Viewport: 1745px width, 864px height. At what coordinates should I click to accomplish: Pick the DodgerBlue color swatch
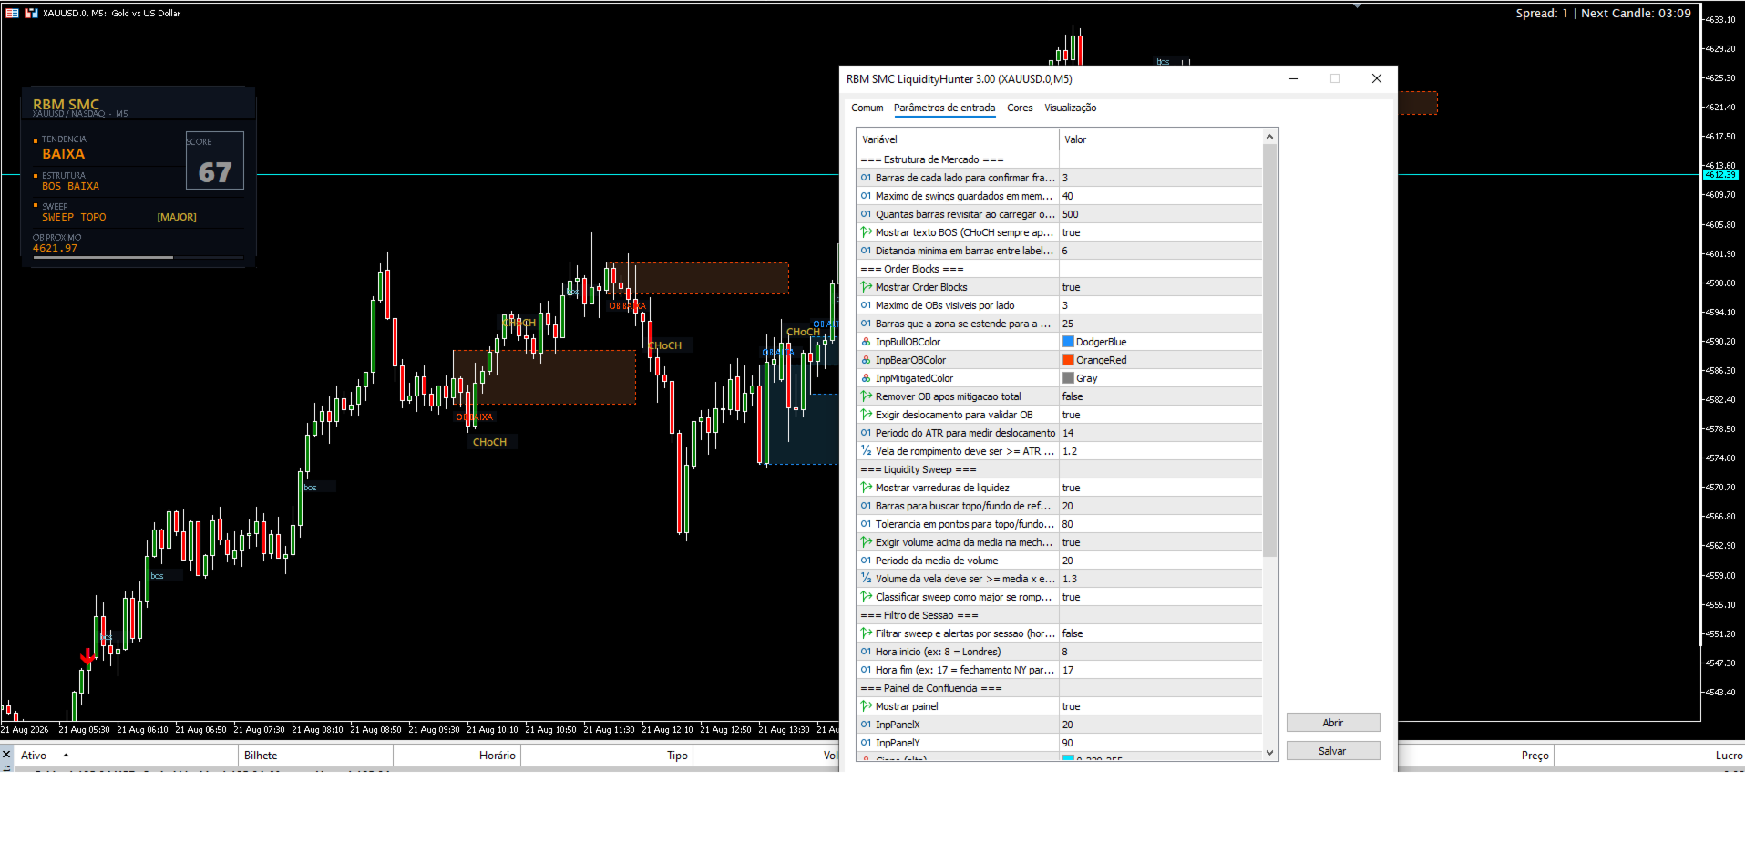1068,342
